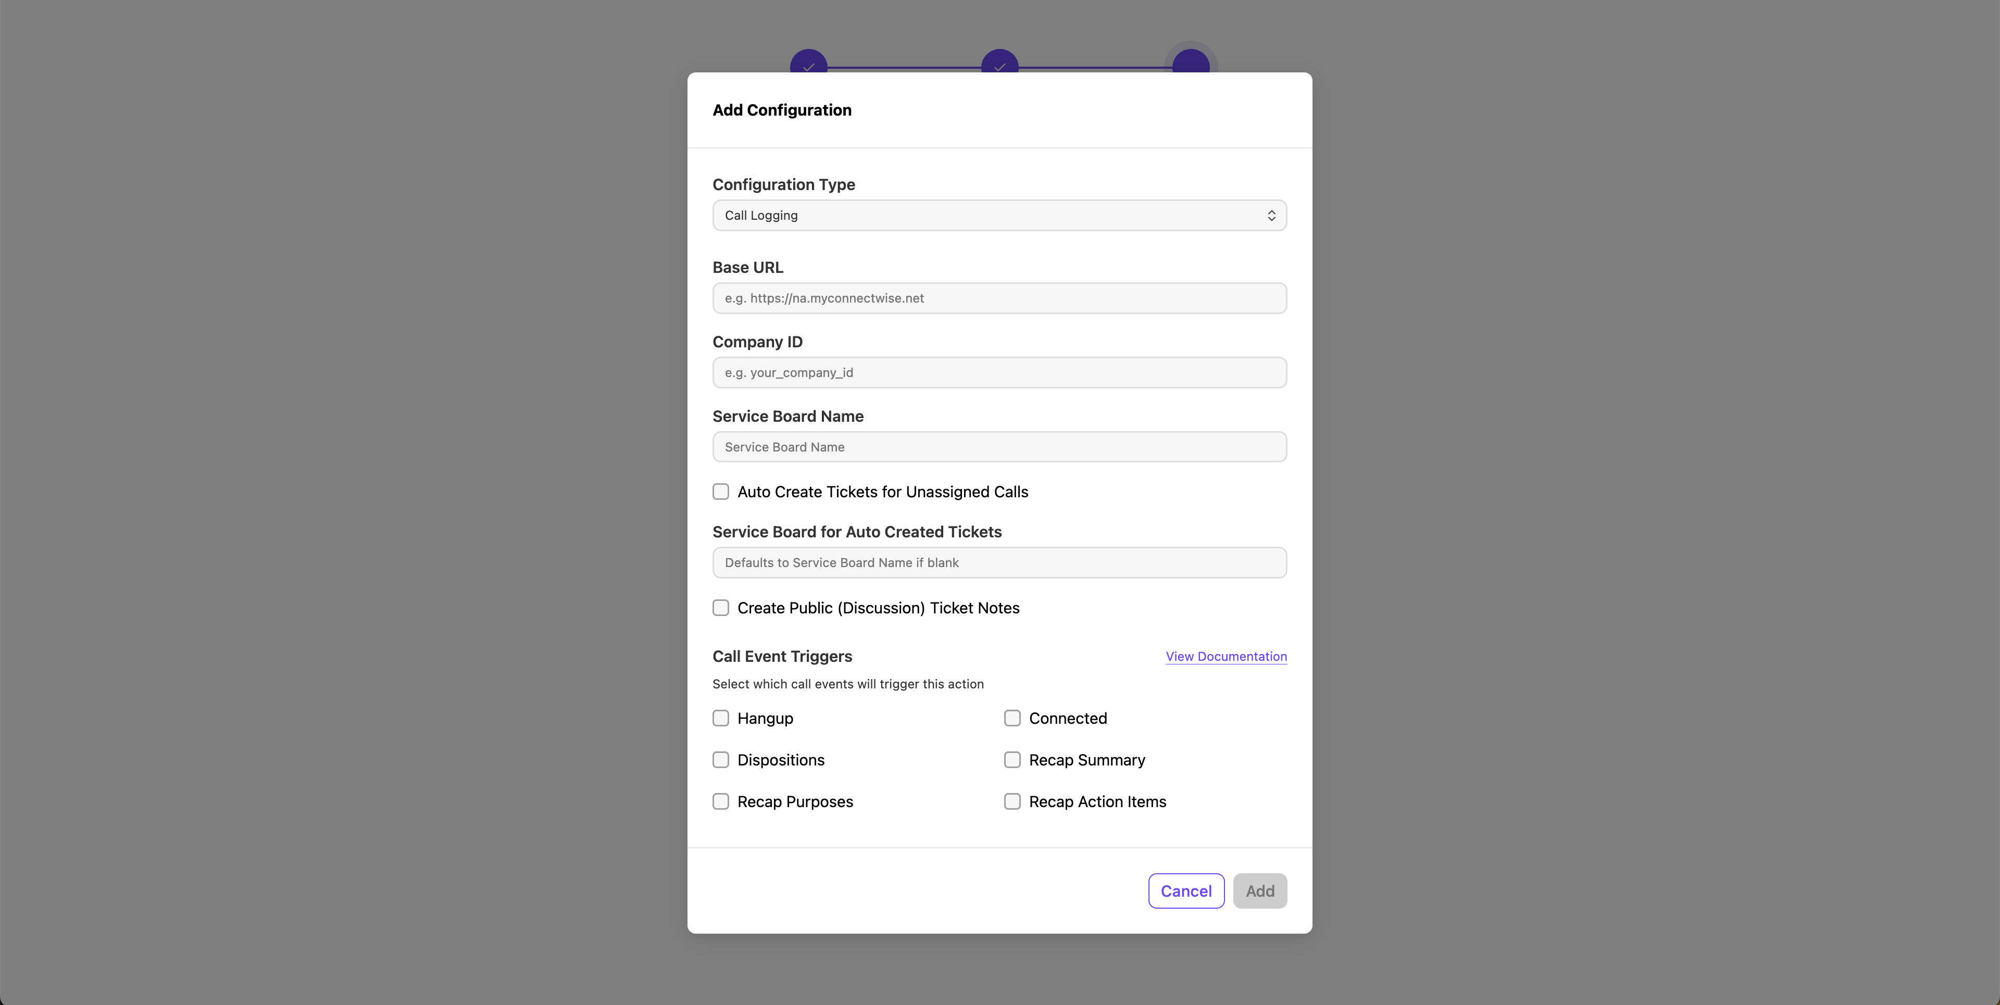Click the first completed step circle

click(808, 62)
